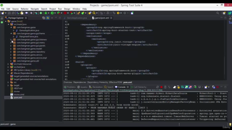This screenshot has height=130, width=232.
Task: Click the light bulb tip icon in status bar
Action: (230, 125)
